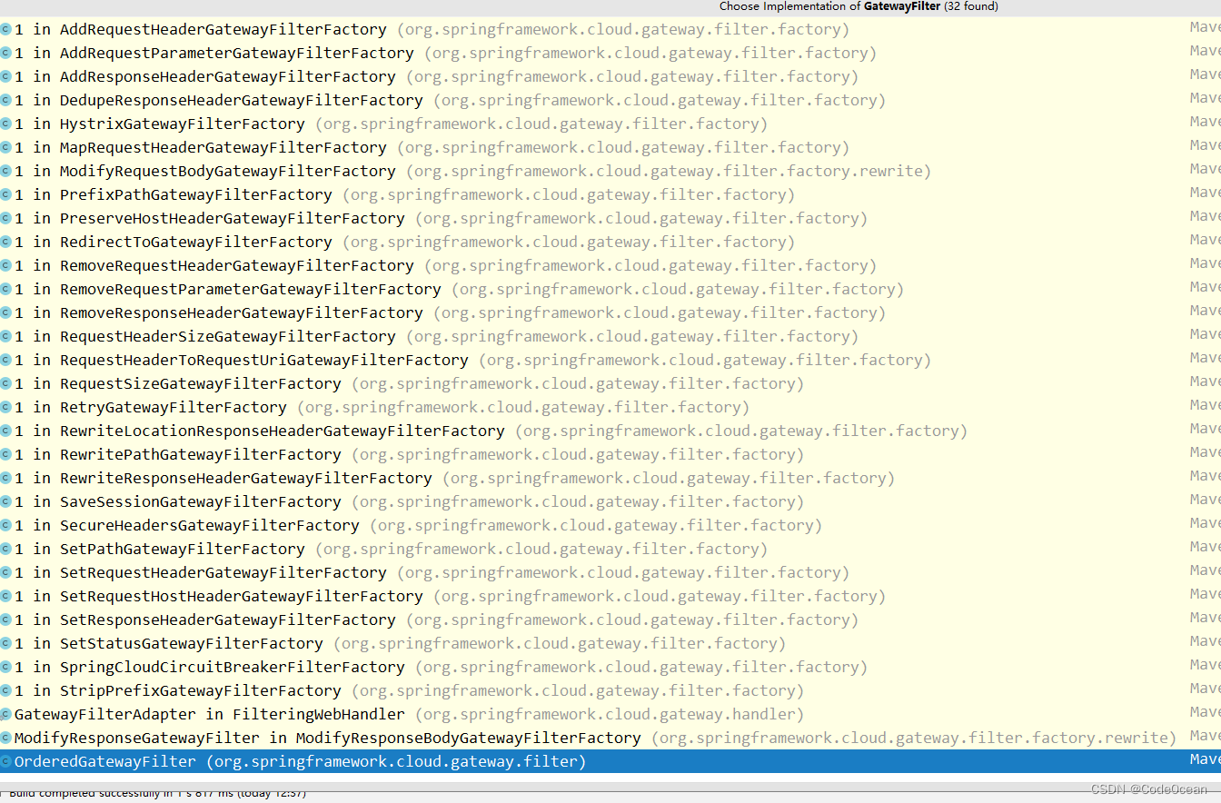Choose RequestHeaderToRequestUriGatewayFilterFactory entry
The image size is (1221, 803).
(x=610, y=360)
